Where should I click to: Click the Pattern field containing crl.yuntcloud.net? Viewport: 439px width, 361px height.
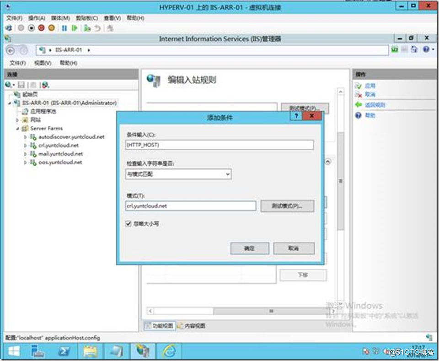tap(191, 206)
